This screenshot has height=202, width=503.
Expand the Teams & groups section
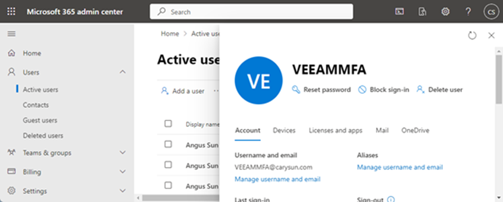123,153
